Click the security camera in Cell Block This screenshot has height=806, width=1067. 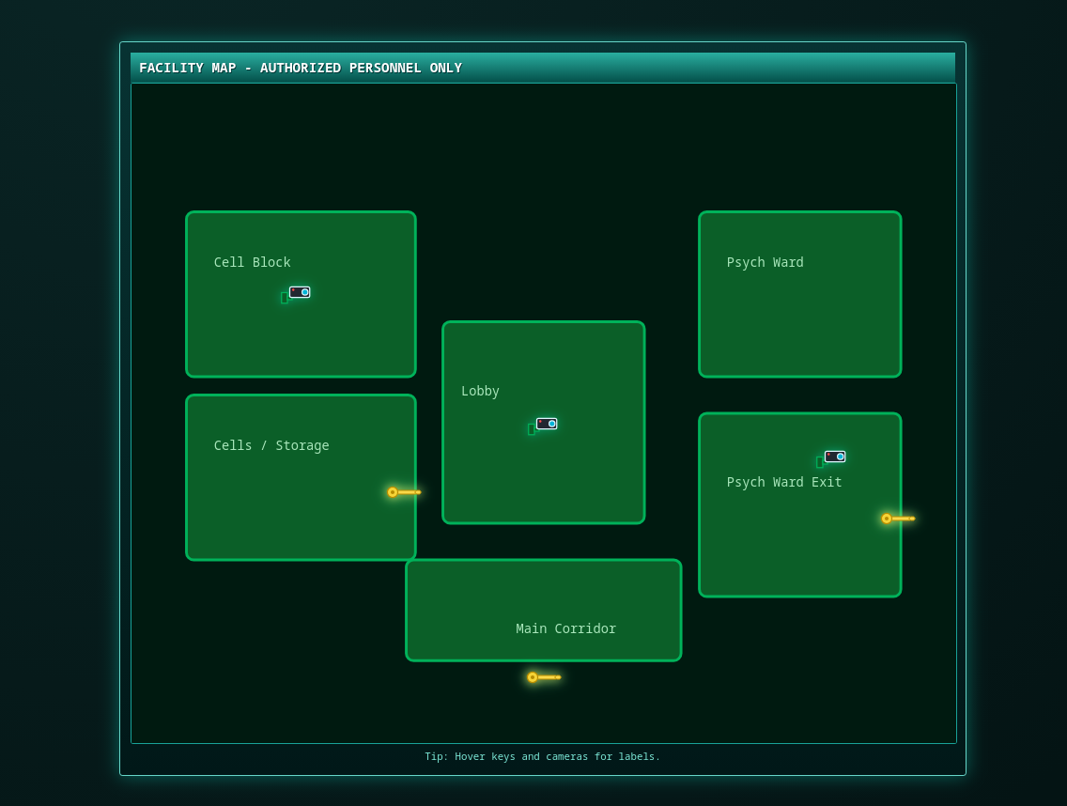[x=299, y=293]
